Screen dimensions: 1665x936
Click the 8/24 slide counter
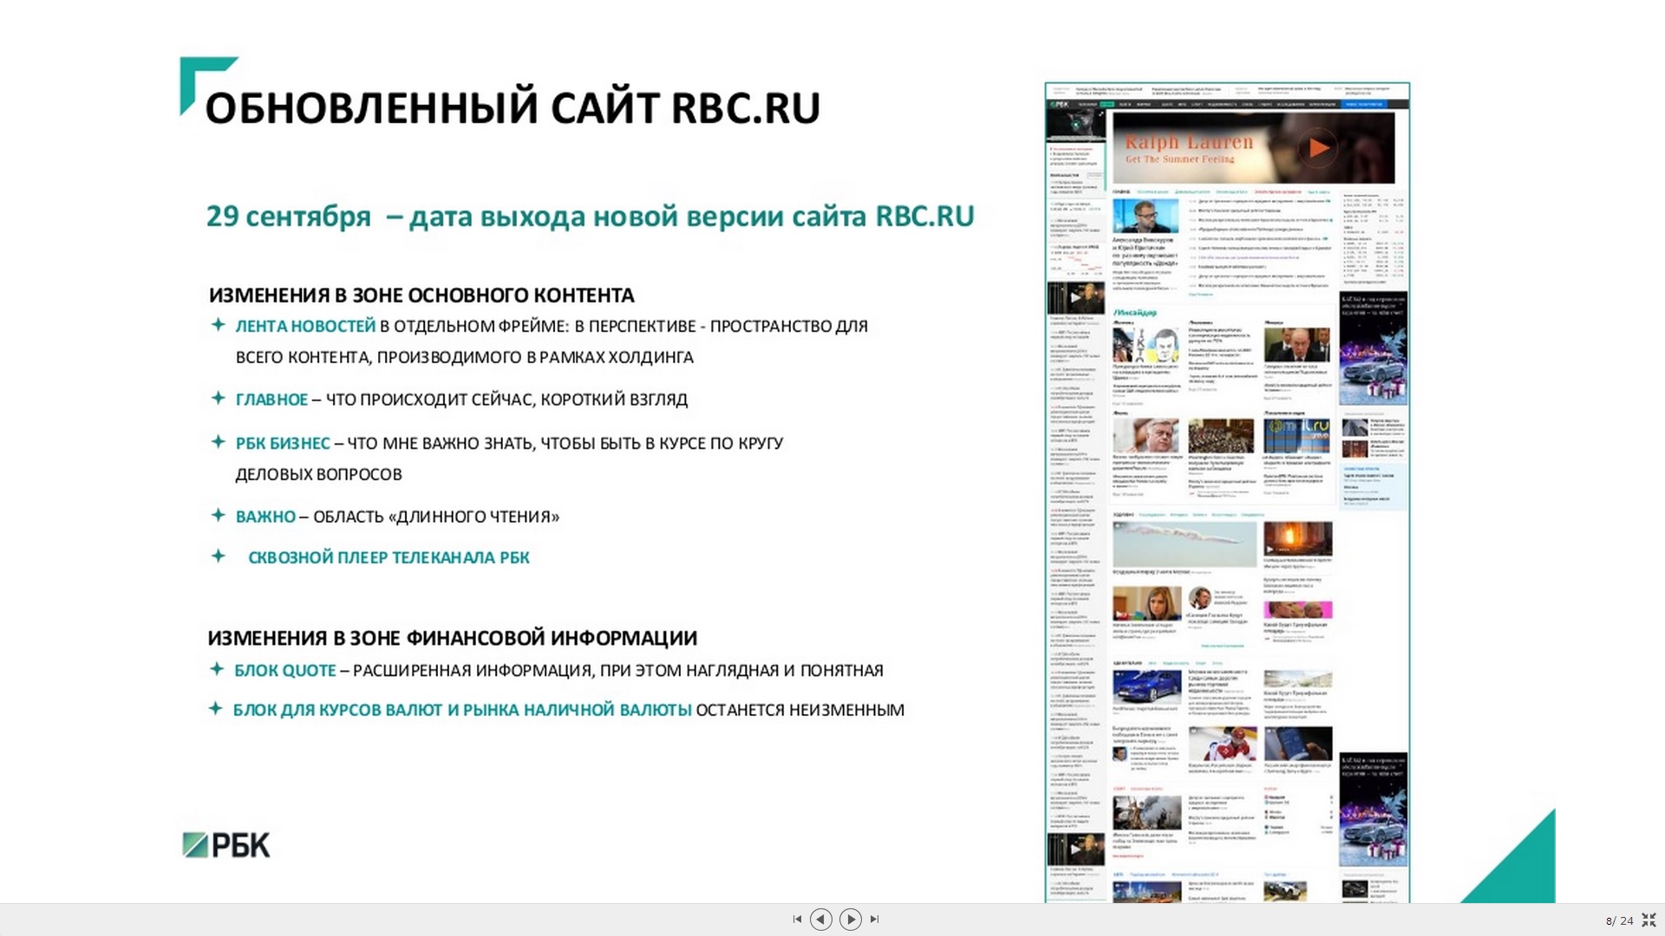(1618, 920)
